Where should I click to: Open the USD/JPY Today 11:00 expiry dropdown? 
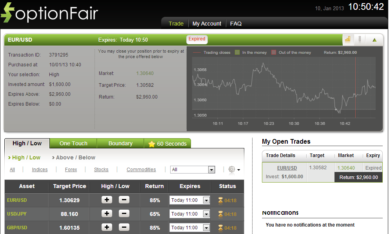click(x=206, y=214)
